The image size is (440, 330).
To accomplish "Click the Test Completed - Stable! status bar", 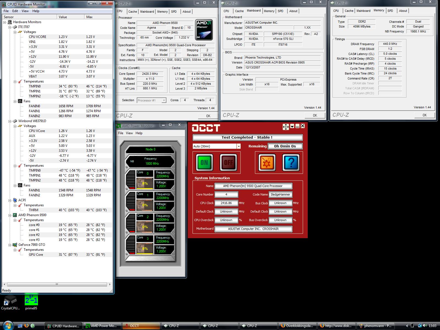I will point(248,137).
